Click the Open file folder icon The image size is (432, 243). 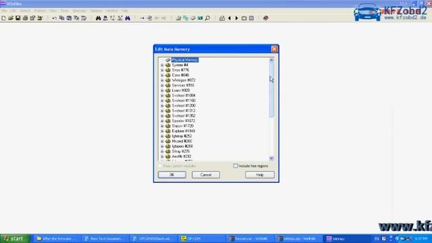11,18
